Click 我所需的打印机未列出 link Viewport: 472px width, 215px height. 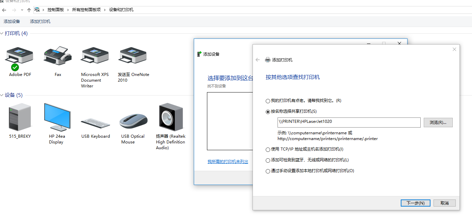click(x=228, y=162)
